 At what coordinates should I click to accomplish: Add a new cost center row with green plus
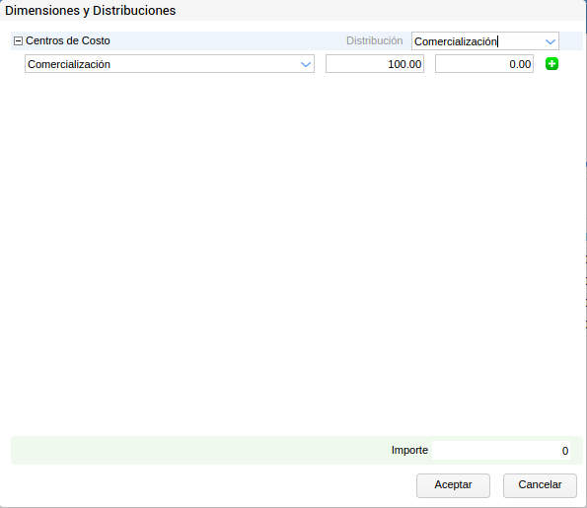tap(551, 64)
